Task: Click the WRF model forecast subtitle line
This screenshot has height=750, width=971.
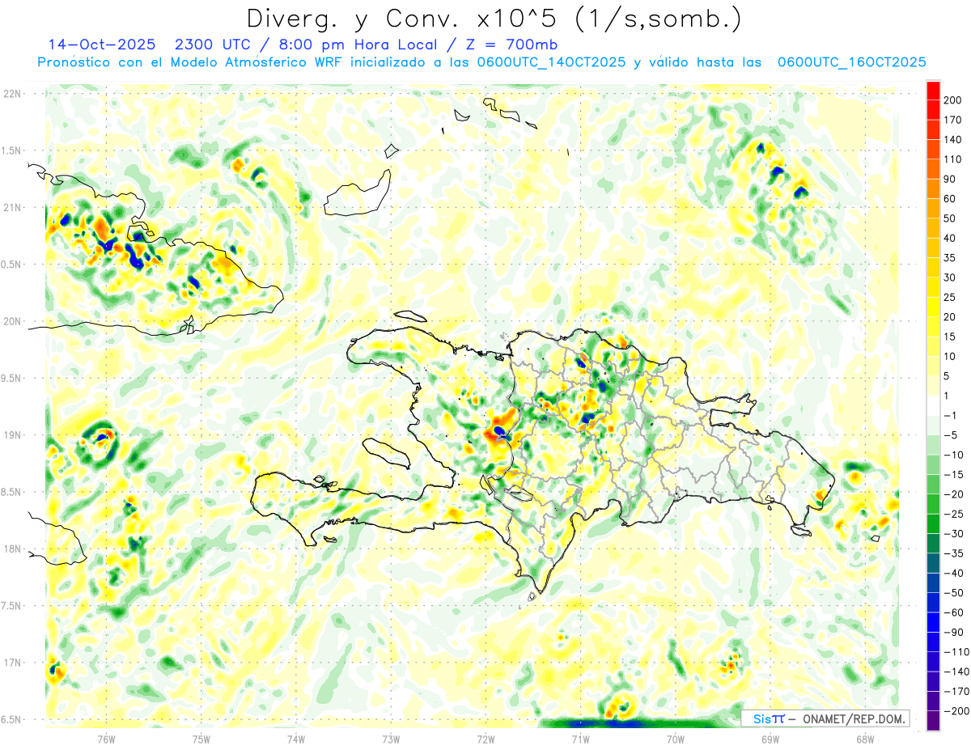Action: [482, 62]
